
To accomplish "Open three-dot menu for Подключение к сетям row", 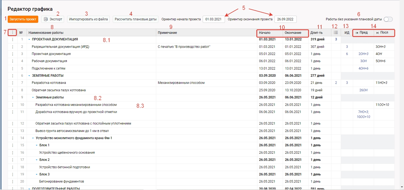I will pyautogui.click(x=12, y=68).
